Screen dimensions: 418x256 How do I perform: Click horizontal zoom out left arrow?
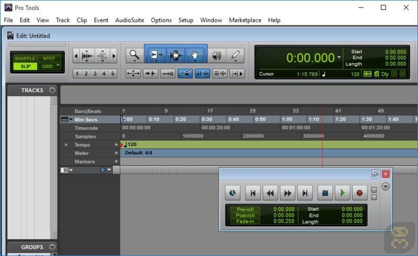(76, 56)
